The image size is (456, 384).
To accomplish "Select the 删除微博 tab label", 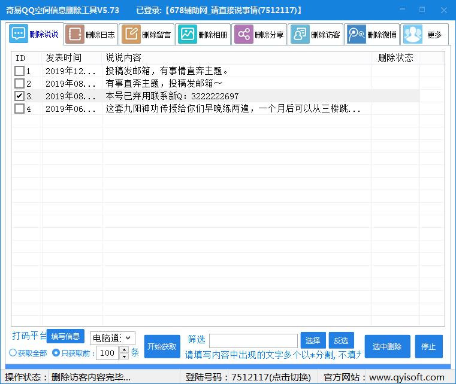I will [x=382, y=35].
